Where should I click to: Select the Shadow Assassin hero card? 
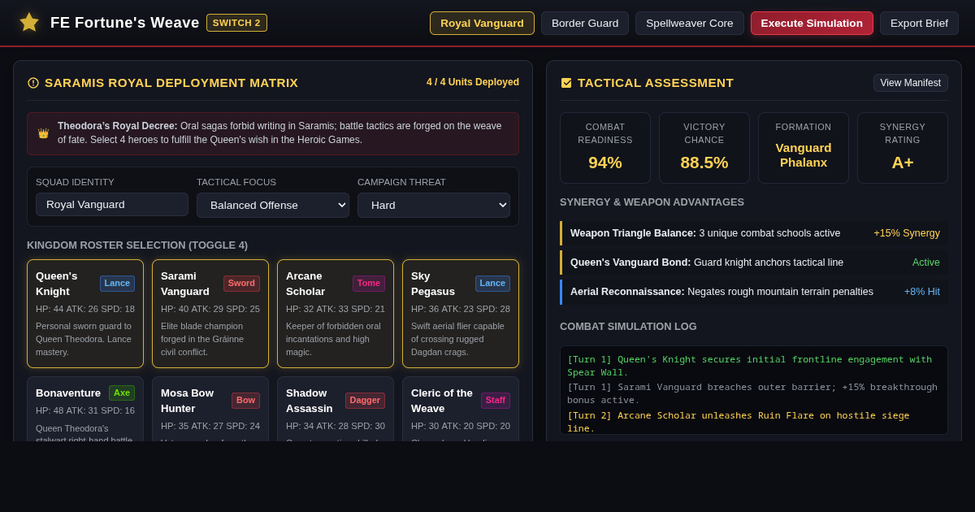pyautogui.click(x=336, y=409)
